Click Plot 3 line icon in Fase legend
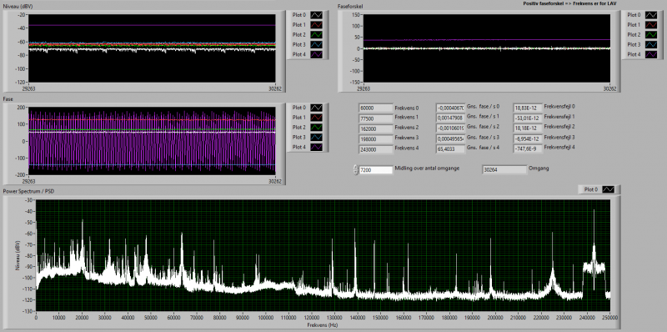Screen dimensions: 667x332 (x=317, y=137)
